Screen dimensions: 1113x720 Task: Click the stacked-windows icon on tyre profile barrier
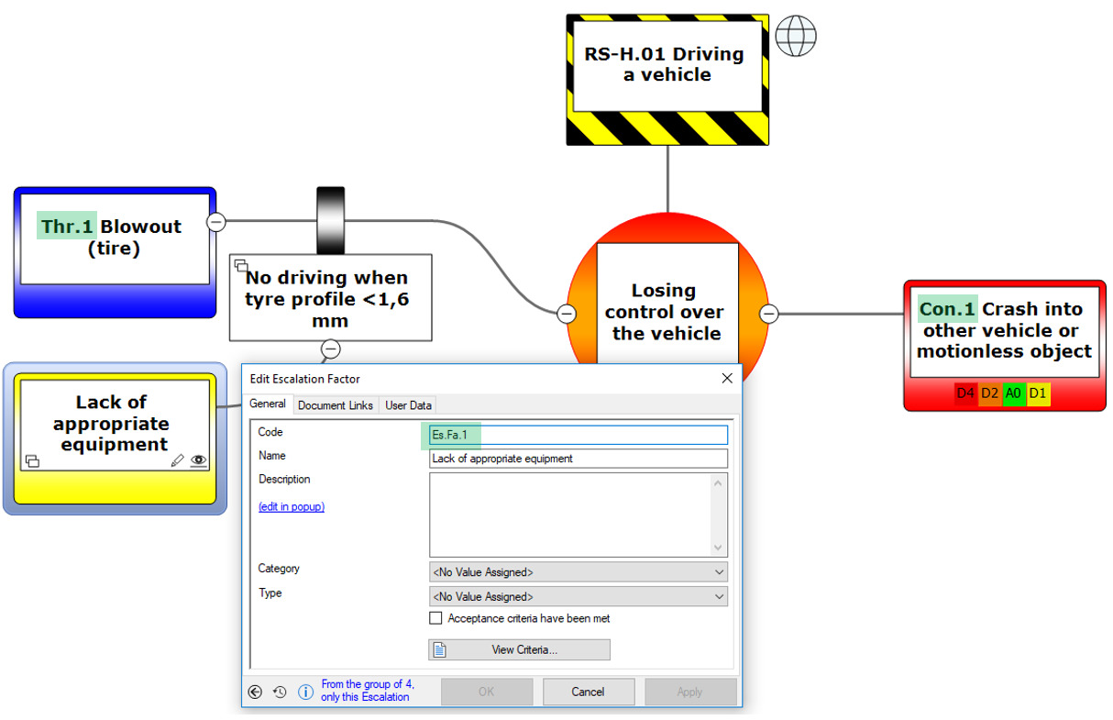point(241,266)
